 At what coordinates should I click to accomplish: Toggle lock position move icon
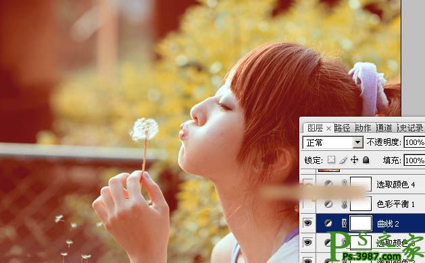(355, 160)
